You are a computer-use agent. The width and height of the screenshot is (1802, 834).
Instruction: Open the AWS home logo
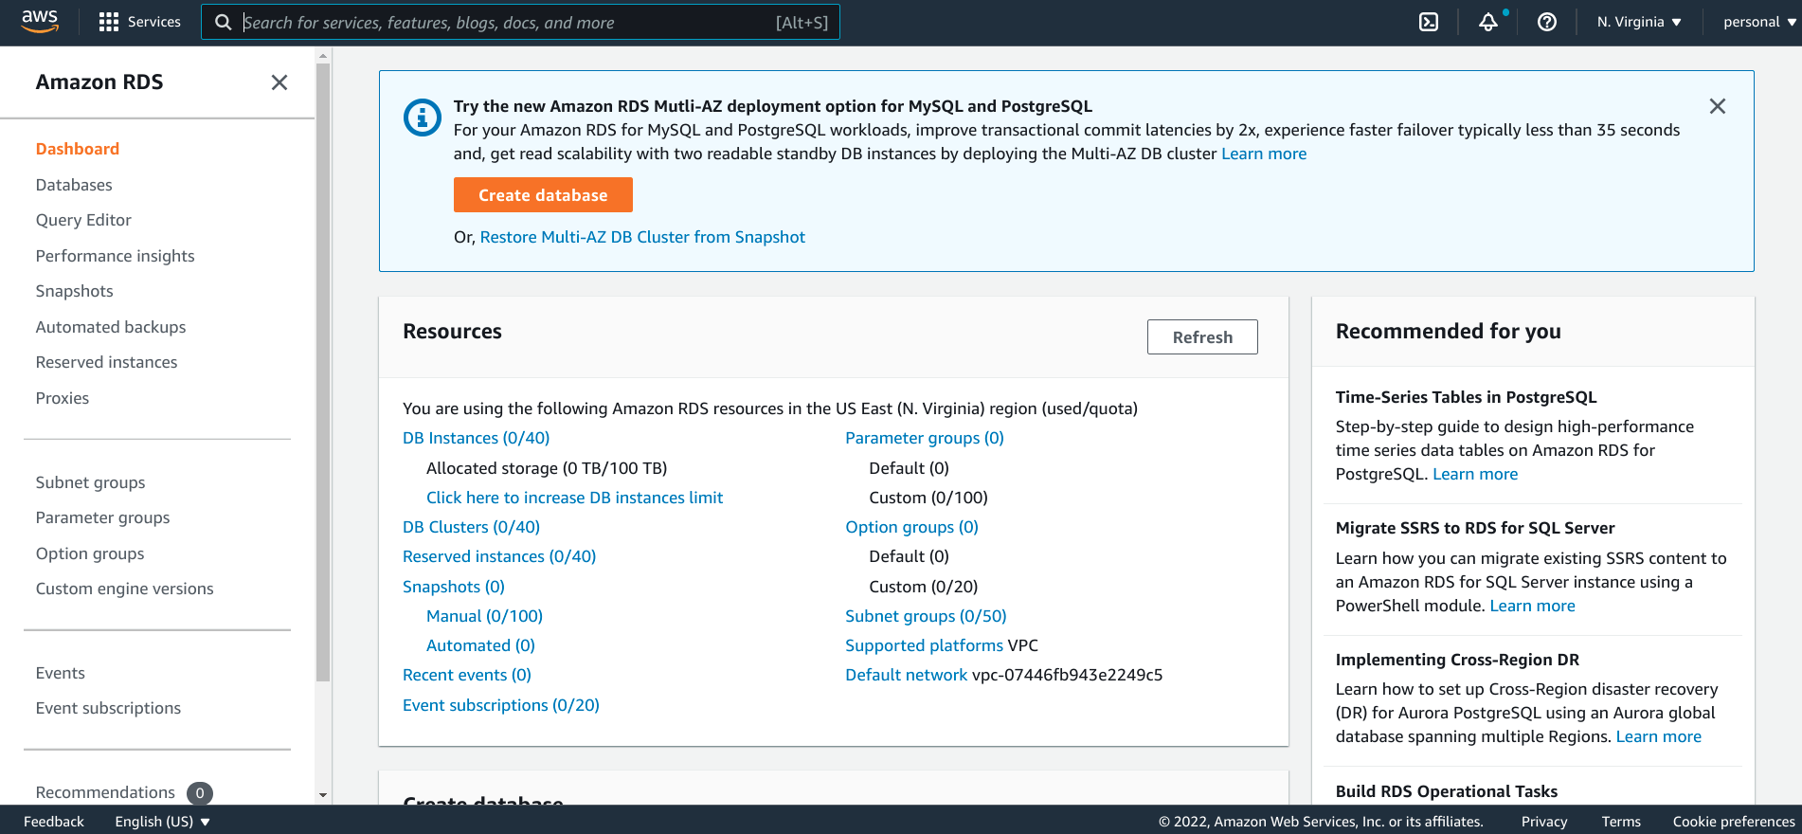click(40, 22)
